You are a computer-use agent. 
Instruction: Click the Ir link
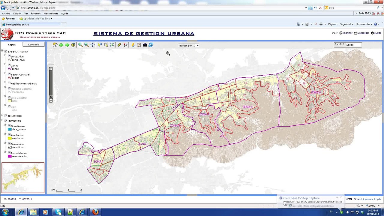click(x=335, y=33)
